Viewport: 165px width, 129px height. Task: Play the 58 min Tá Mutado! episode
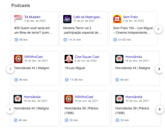(16, 40)
